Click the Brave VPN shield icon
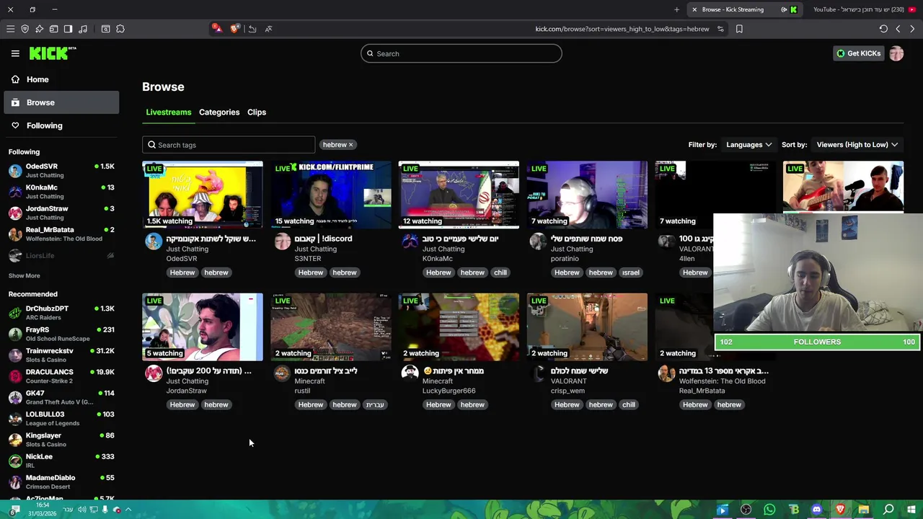 (x=25, y=29)
